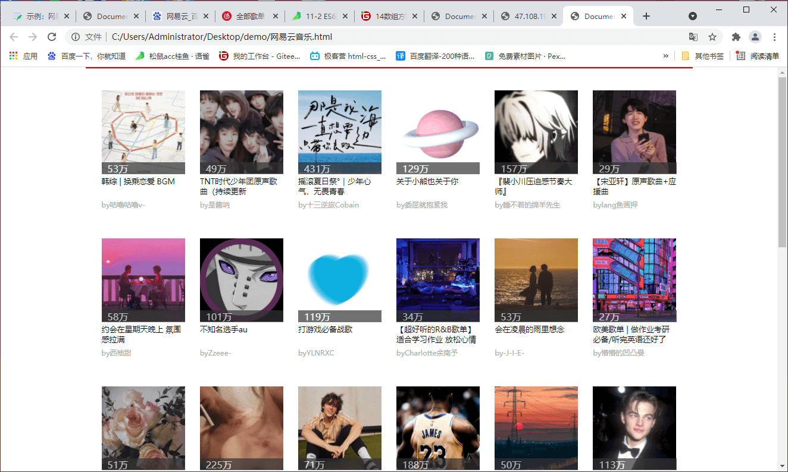788x472 pixels.
Task: Click the scrollbar up arrow
Action: 783,72
